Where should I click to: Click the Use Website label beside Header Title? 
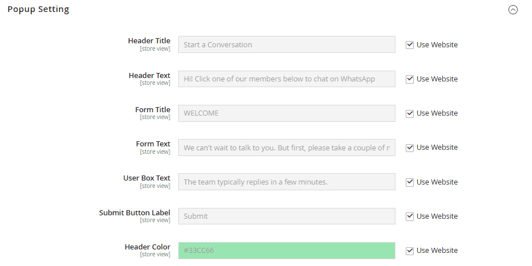coord(437,45)
